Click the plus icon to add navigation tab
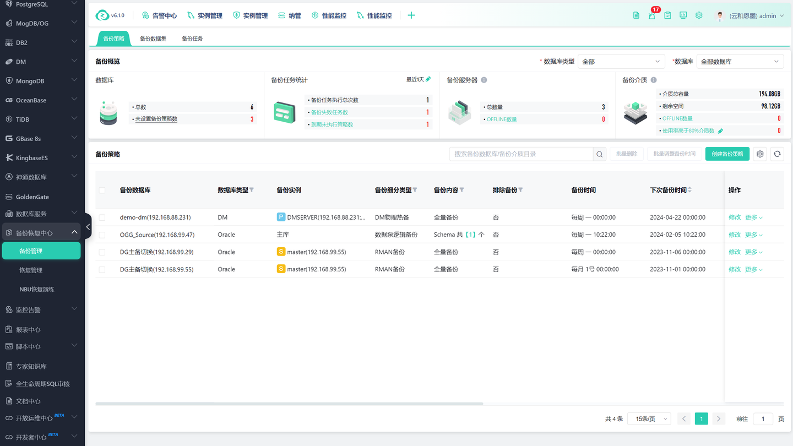 tap(411, 15)
